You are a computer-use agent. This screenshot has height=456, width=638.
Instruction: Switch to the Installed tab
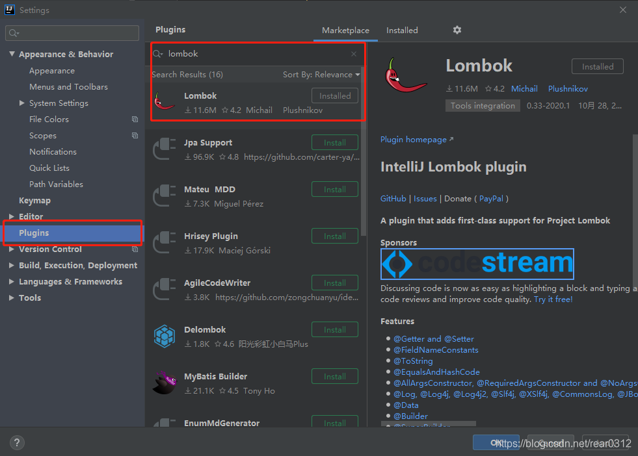pos(401,30)
